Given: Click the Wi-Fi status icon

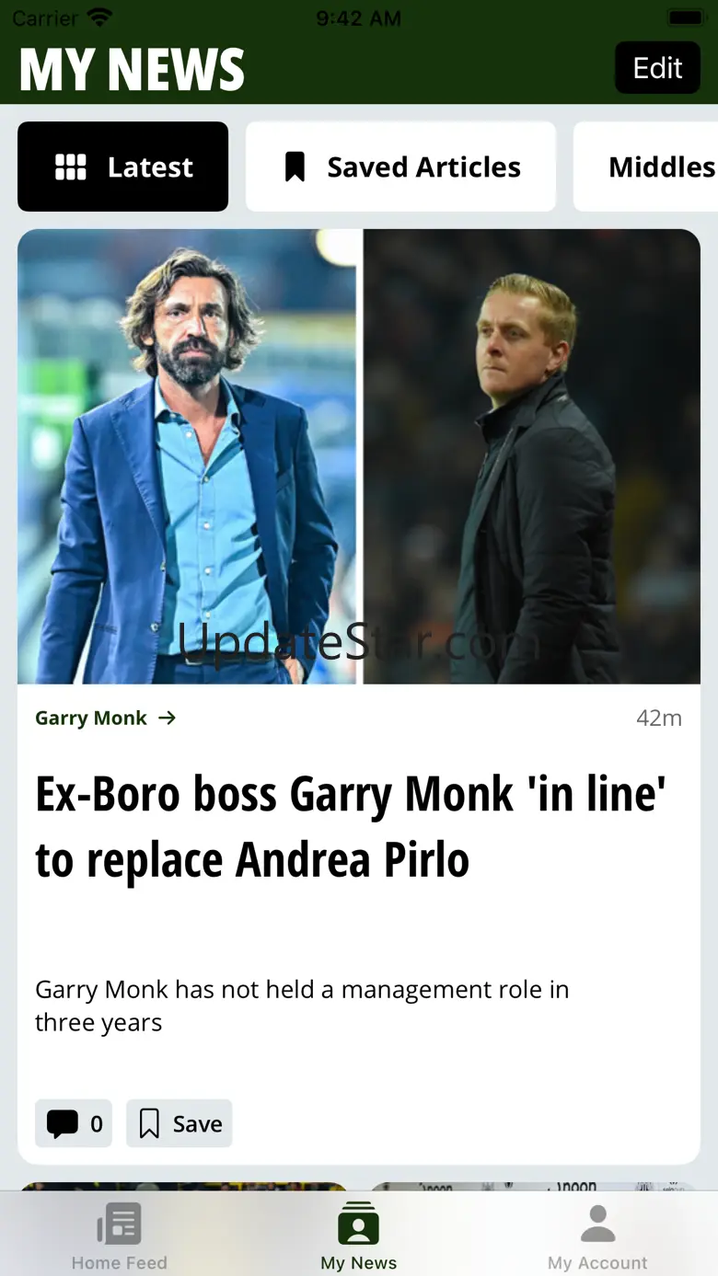Looking at the screenshot, I should pyautogui.click(x=98, y=17).
